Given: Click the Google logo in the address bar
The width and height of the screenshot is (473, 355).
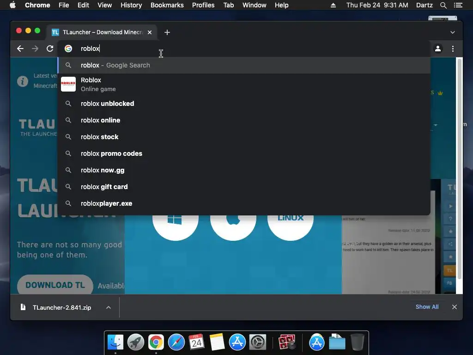Looking at the screenshot, I should (68, 49).
